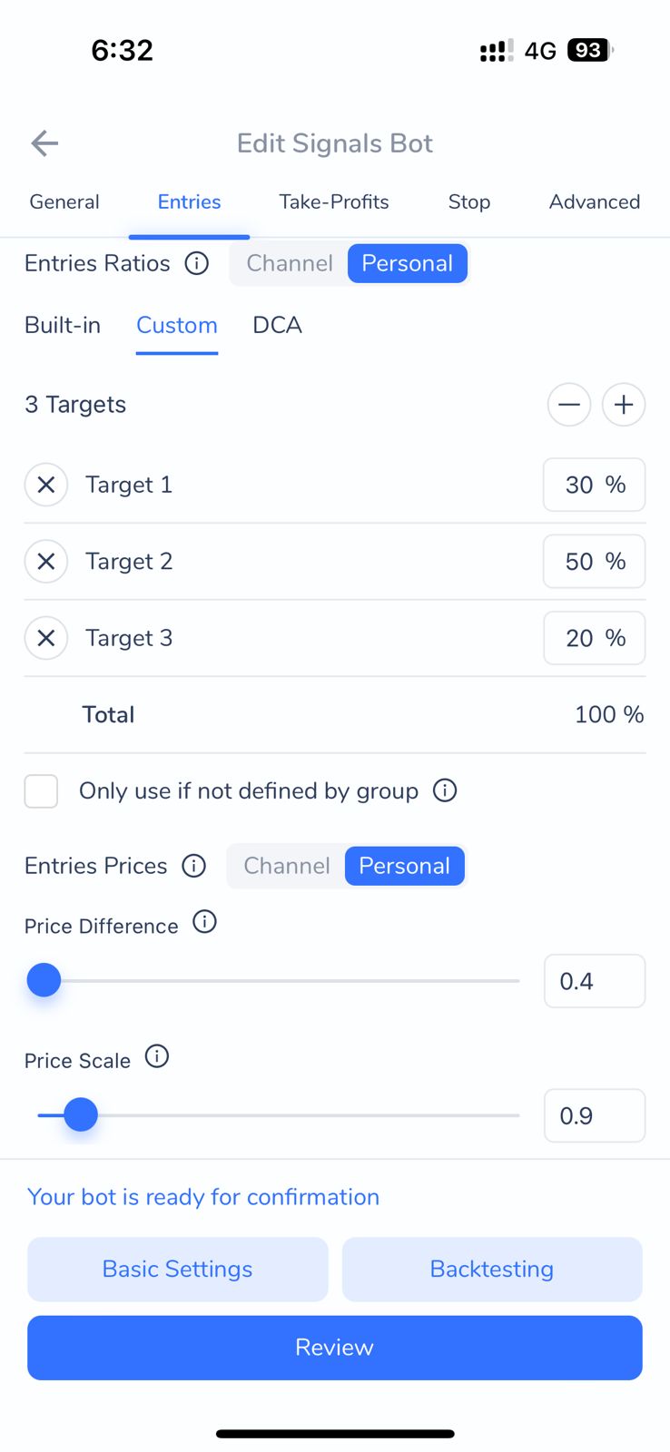Decrease targets with the minus button
670x1452 pixels.
tap(569, 405)
